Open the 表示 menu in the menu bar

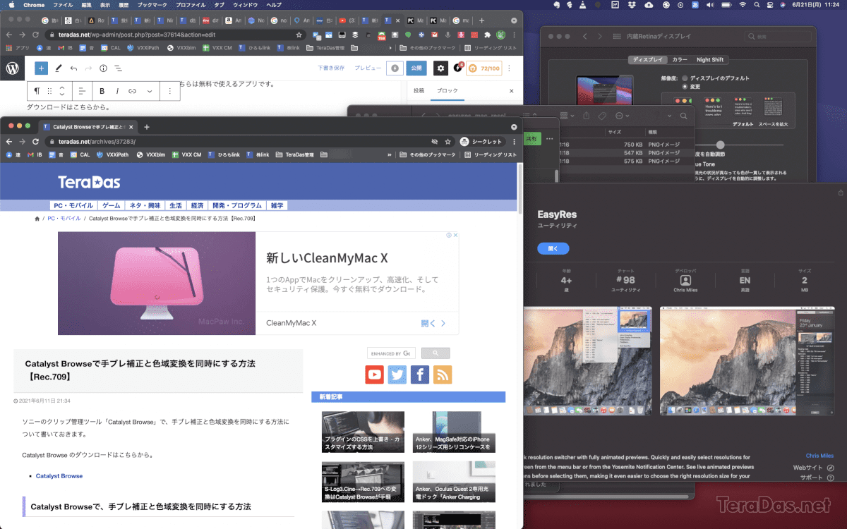tap(104, 5)
